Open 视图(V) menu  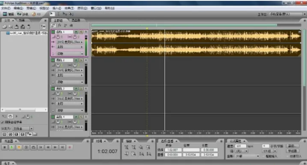(x=44, y=8)
